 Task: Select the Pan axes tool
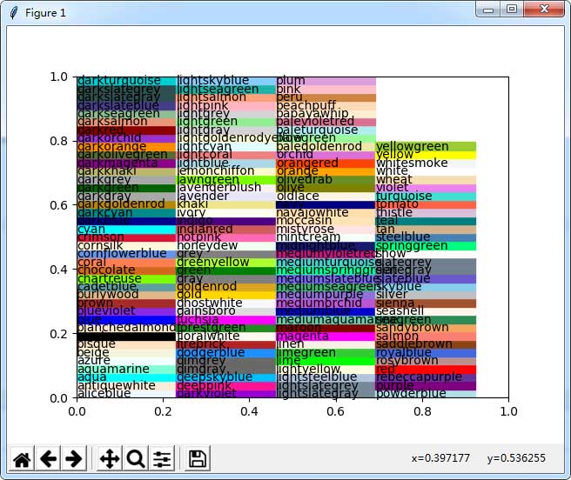pos(110,459)
